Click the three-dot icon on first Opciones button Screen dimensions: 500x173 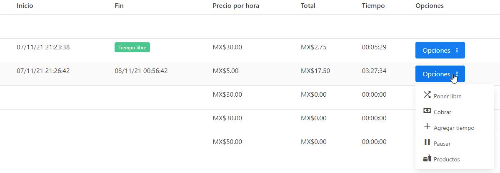click(x=457, y=50)
